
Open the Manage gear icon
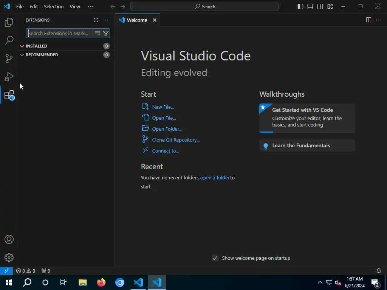click(x=9, y=258)
